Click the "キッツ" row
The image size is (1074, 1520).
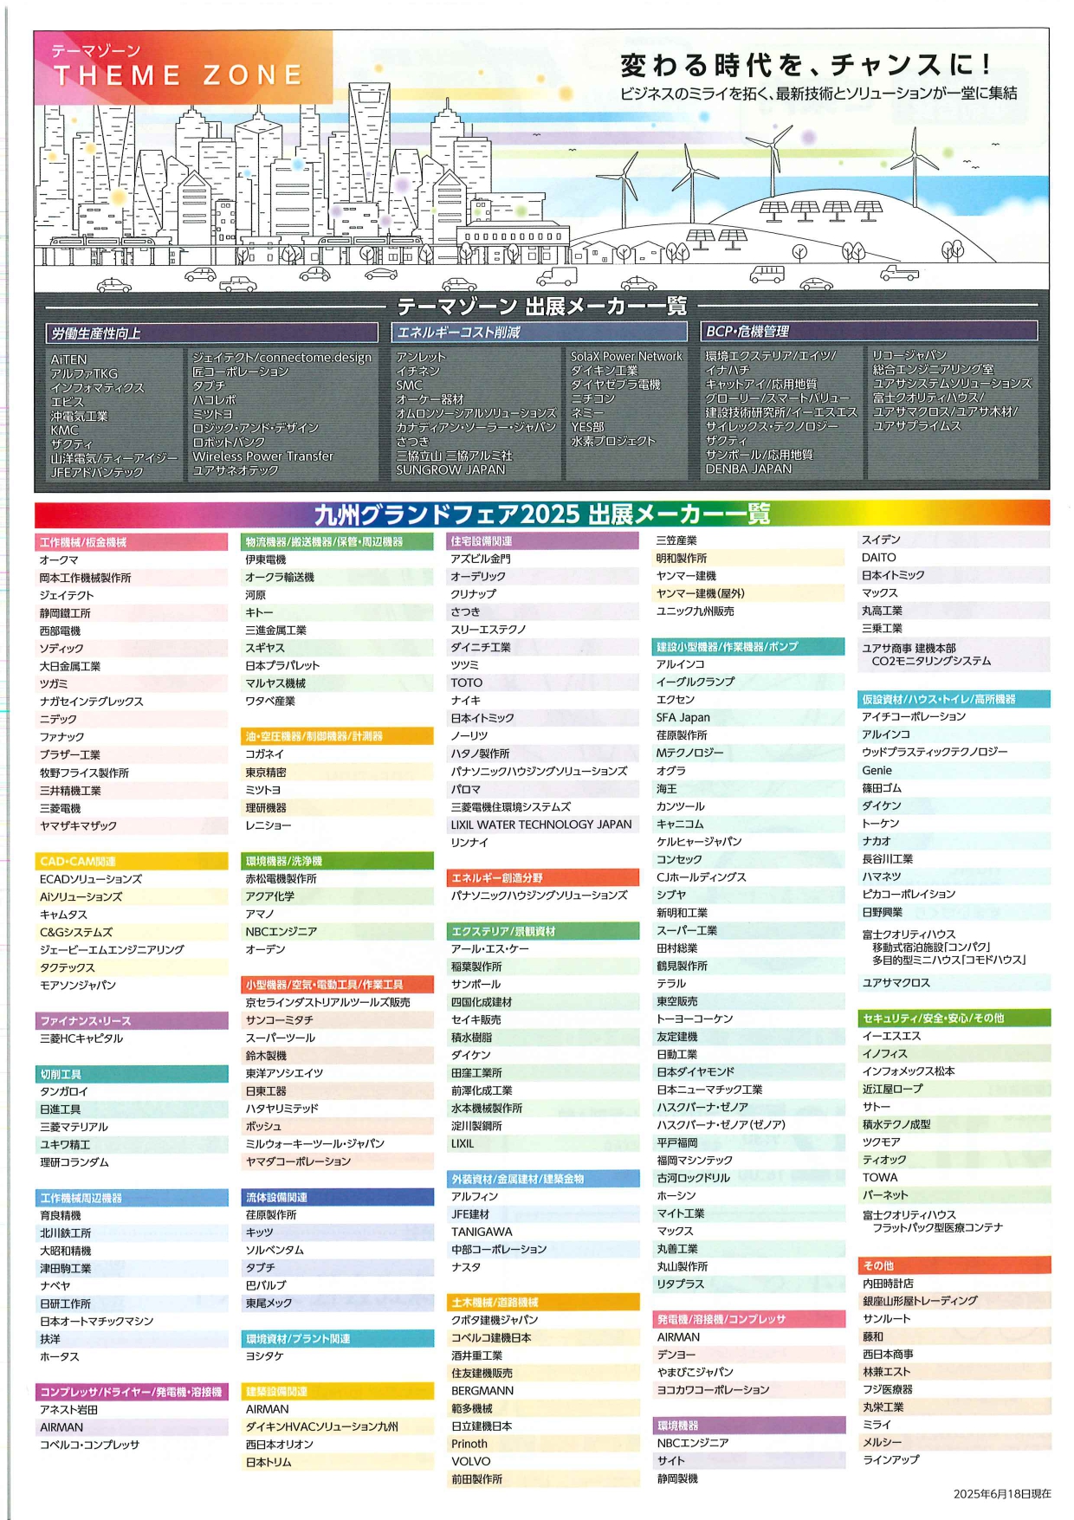pyautogui.click(x=337, y=1232)
